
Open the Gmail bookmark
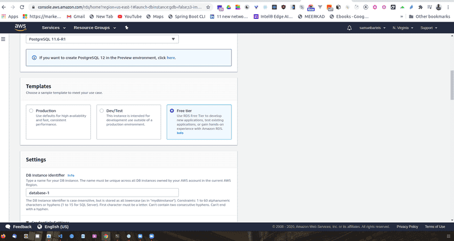[76, 17]
